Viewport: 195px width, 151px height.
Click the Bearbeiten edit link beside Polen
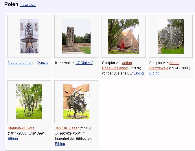click(28, 5)
